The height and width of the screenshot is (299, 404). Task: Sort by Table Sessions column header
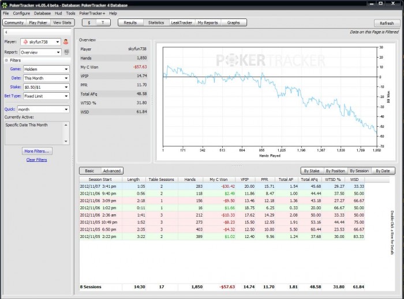pos(161,179)
